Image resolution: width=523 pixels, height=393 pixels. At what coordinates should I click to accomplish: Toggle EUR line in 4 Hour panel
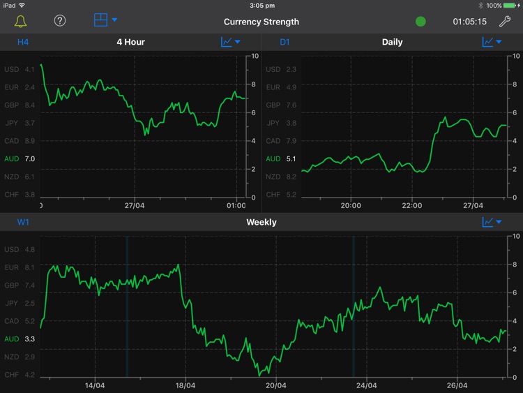20,87
